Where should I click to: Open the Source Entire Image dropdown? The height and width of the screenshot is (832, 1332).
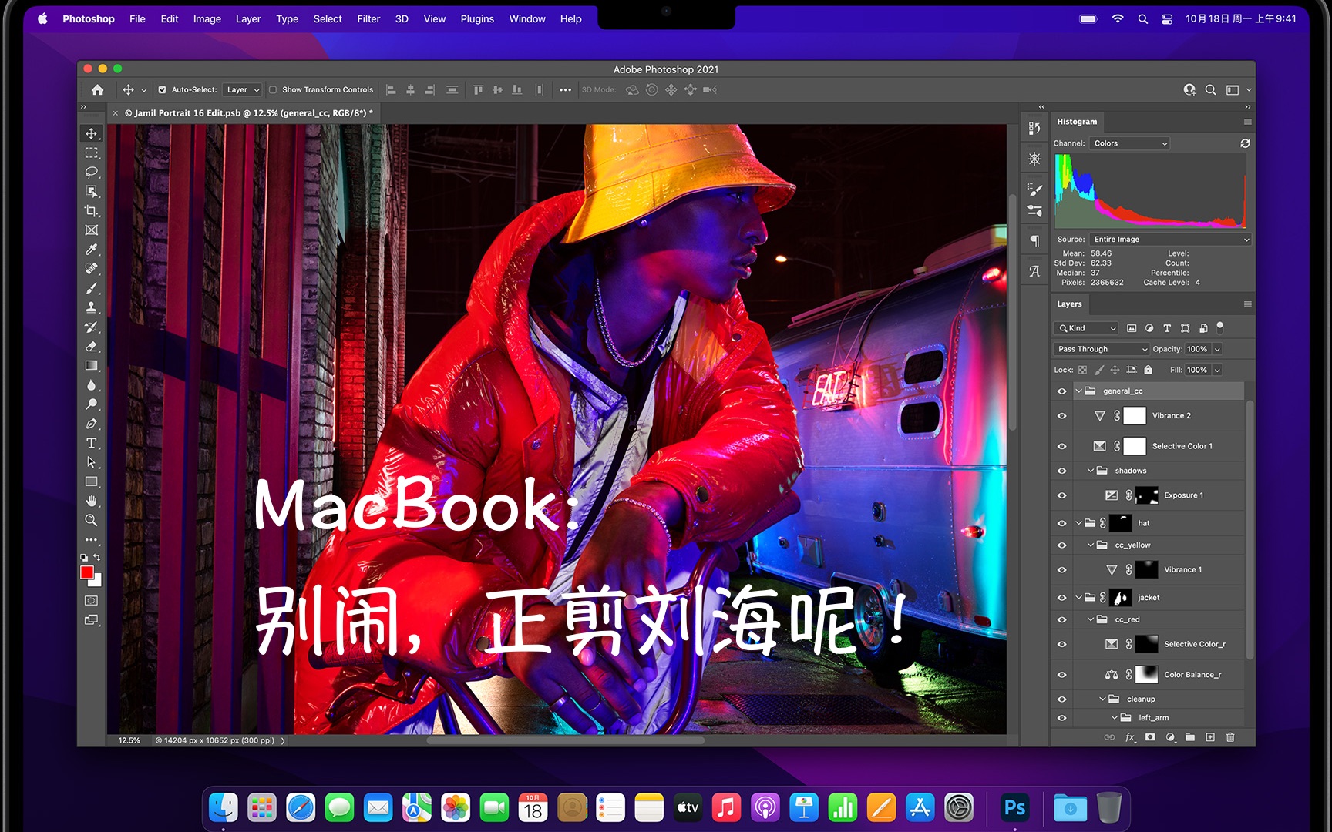pyautogui.click(x=1170, y=240)
